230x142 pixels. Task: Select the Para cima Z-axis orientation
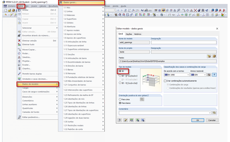(x=120, y=99)
